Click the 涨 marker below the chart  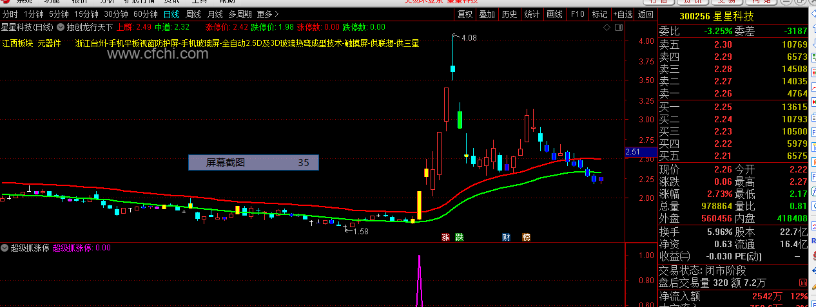(445, 237)
